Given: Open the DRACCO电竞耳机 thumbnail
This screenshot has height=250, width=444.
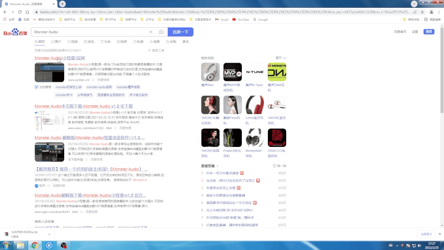Looking at the screenshot, I should [x=277, y=138].
